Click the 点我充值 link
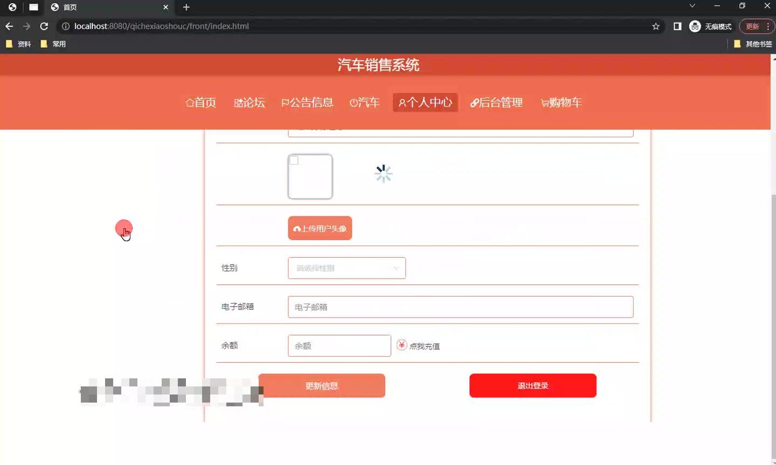The image size is (776, 465). coord(425,346)
